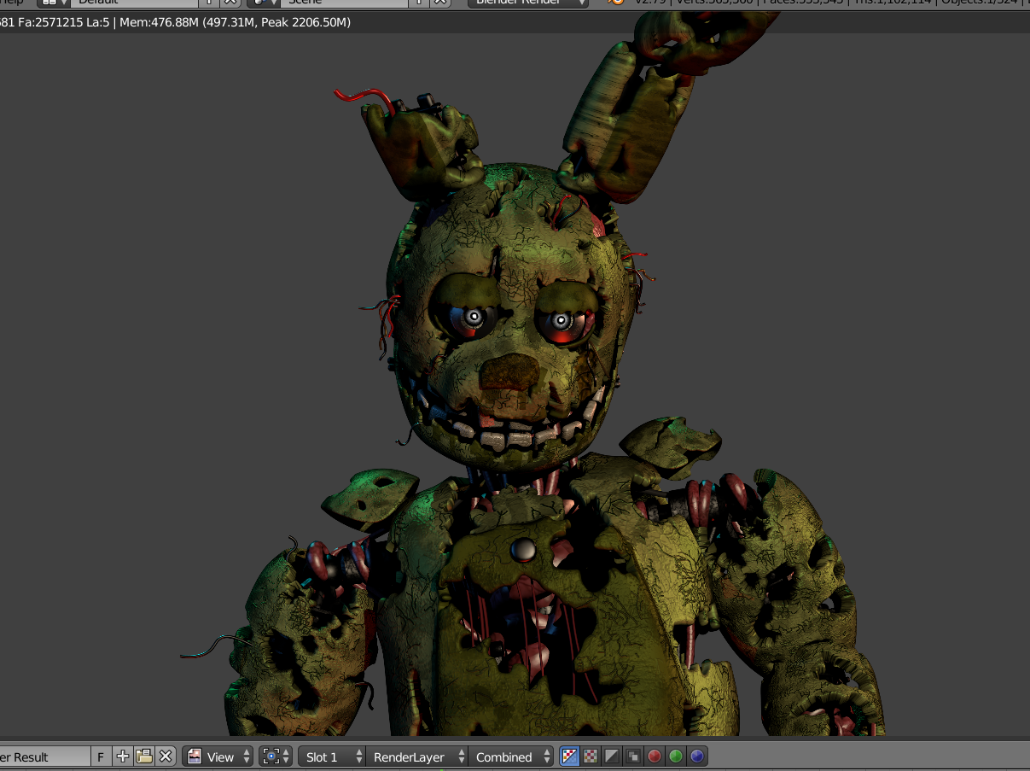Open an image with the folder icon

[x=144, y=756]
